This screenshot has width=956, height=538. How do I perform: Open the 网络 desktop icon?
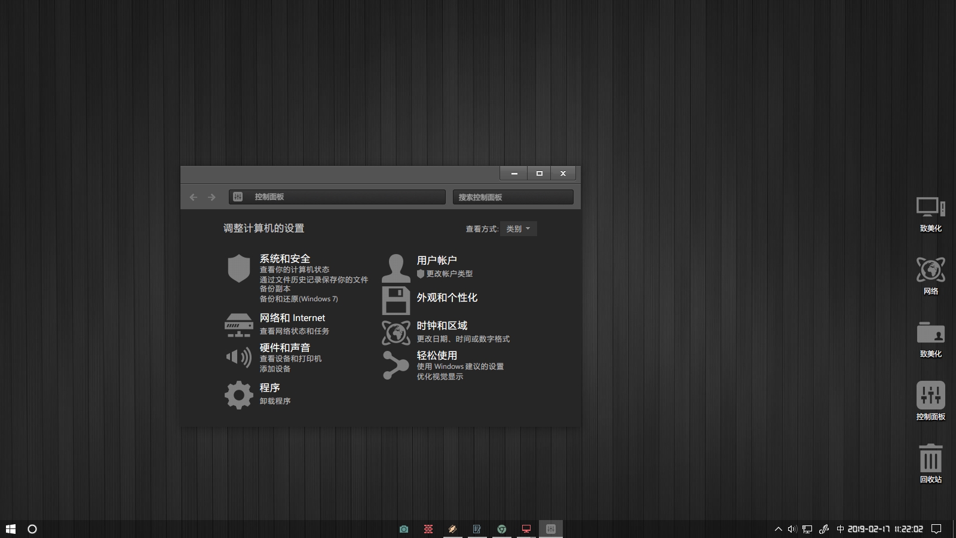tap(930, 277)
